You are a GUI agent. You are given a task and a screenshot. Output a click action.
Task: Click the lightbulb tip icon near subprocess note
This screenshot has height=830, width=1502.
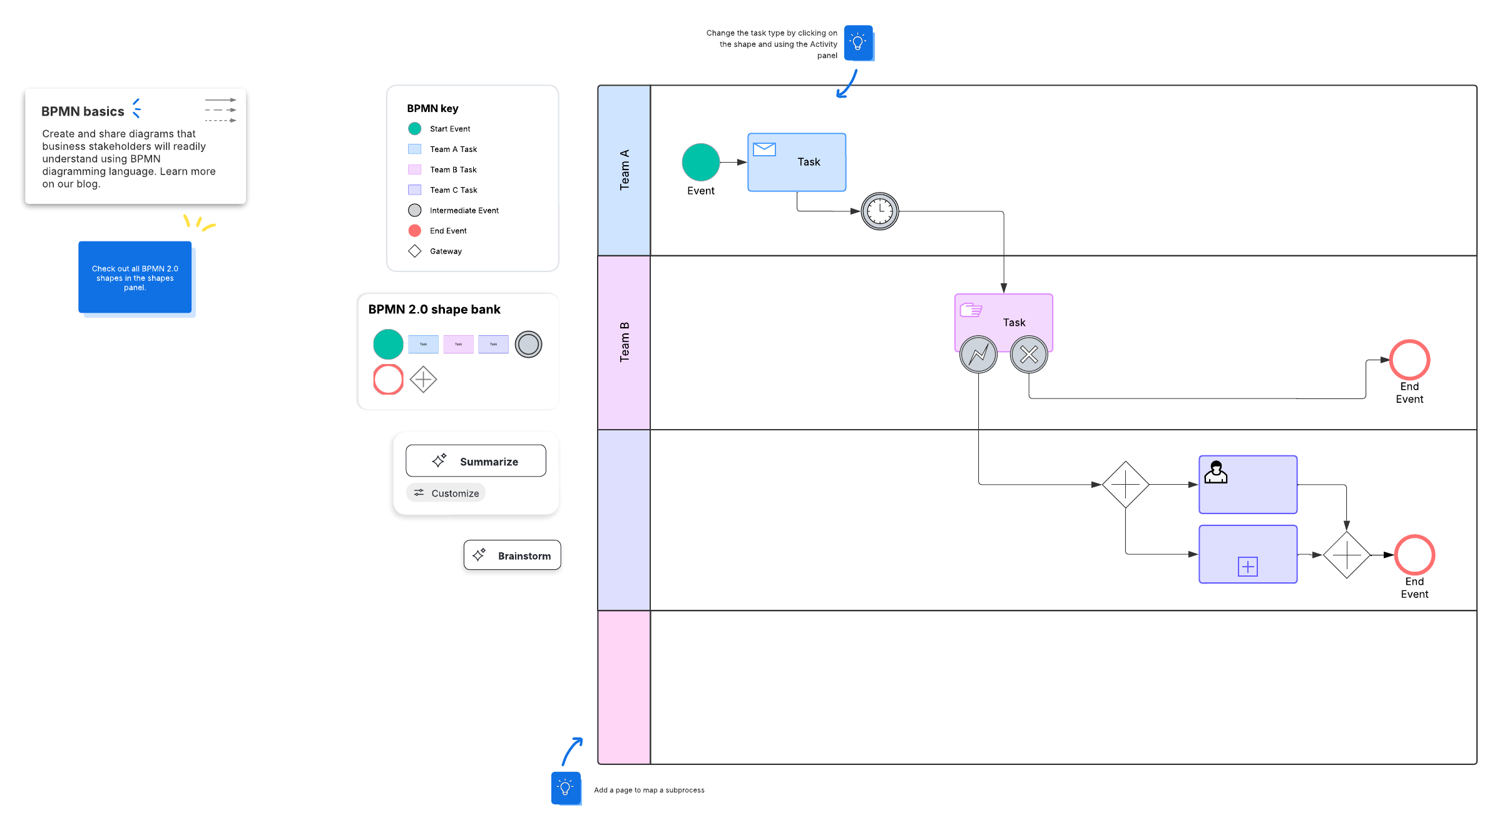click(566, 788)
